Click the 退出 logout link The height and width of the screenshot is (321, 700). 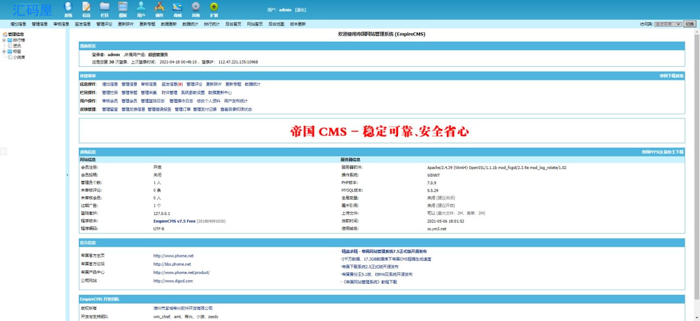(300, 10)
